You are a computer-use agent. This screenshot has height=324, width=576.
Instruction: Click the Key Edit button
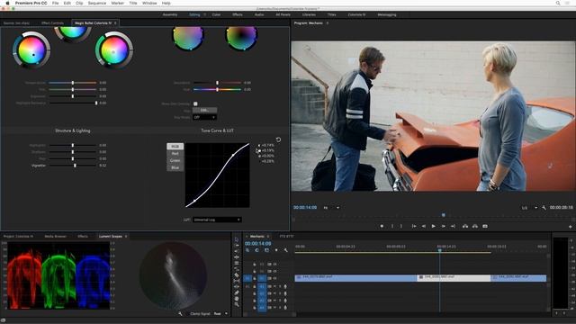[x=204, y=110]
